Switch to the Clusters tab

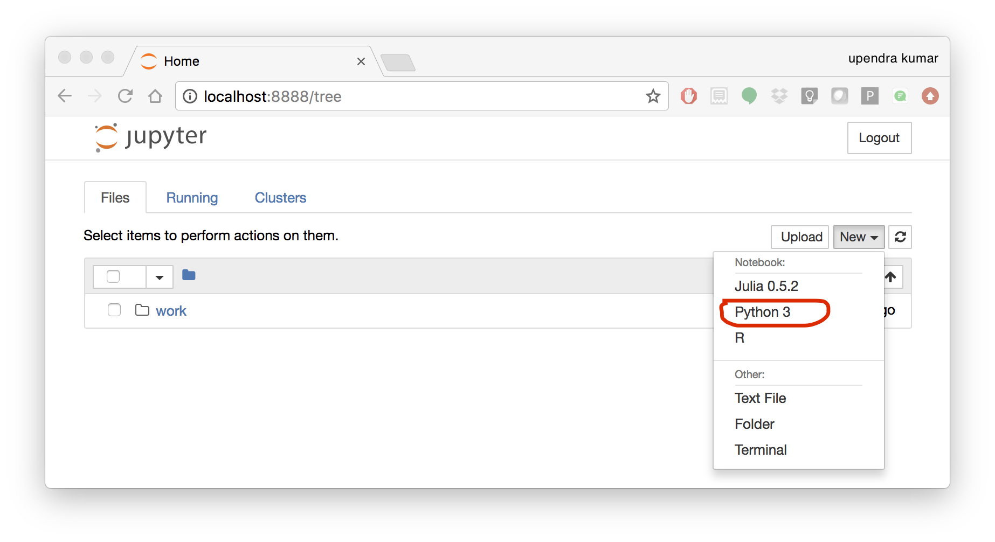tap(280, 198)
